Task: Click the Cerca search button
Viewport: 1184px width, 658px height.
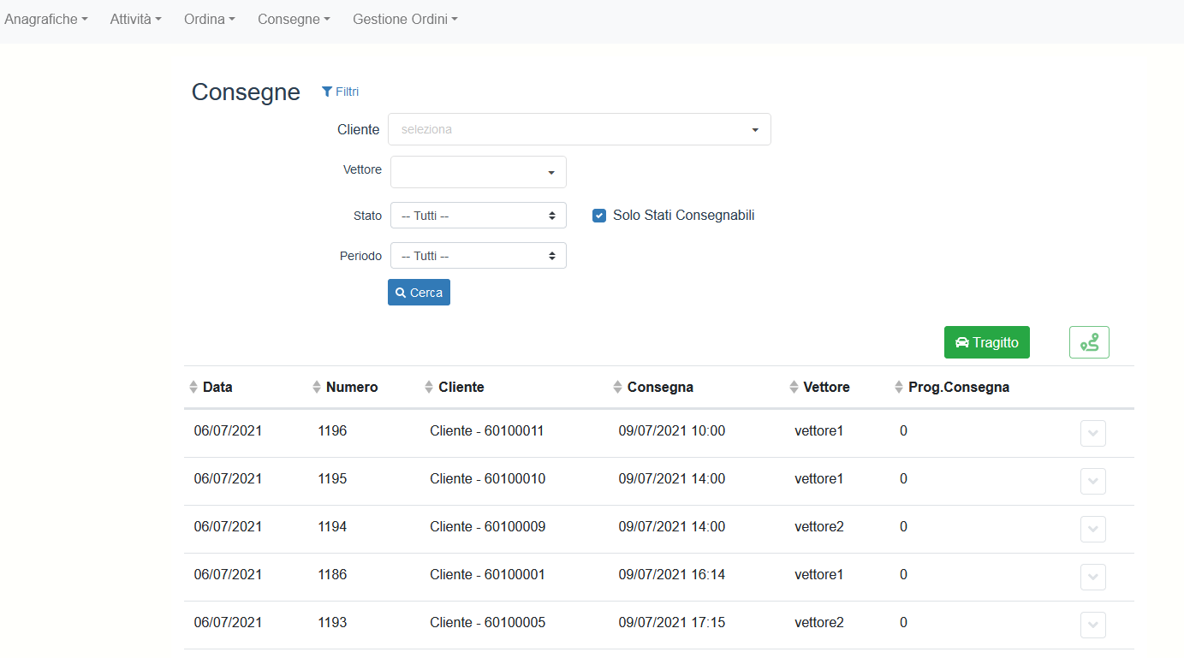Action: pyautogui.click(x=419, y=293)
